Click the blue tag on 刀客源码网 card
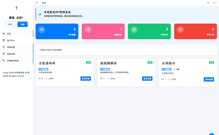The width and height of the screenshot is (219, 135). point(43,69)
